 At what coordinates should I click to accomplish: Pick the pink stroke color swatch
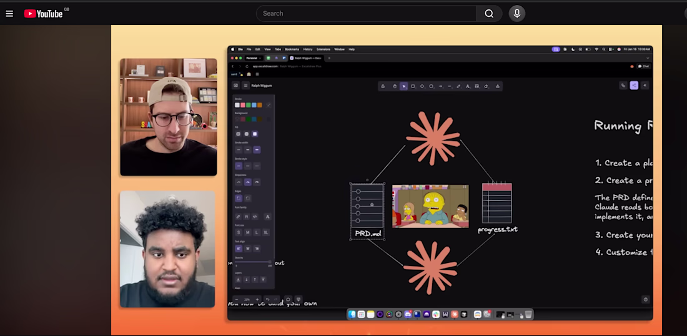click(243, 105)
